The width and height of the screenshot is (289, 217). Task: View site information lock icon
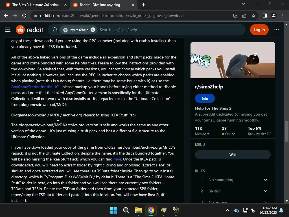[x=35, y=16]
